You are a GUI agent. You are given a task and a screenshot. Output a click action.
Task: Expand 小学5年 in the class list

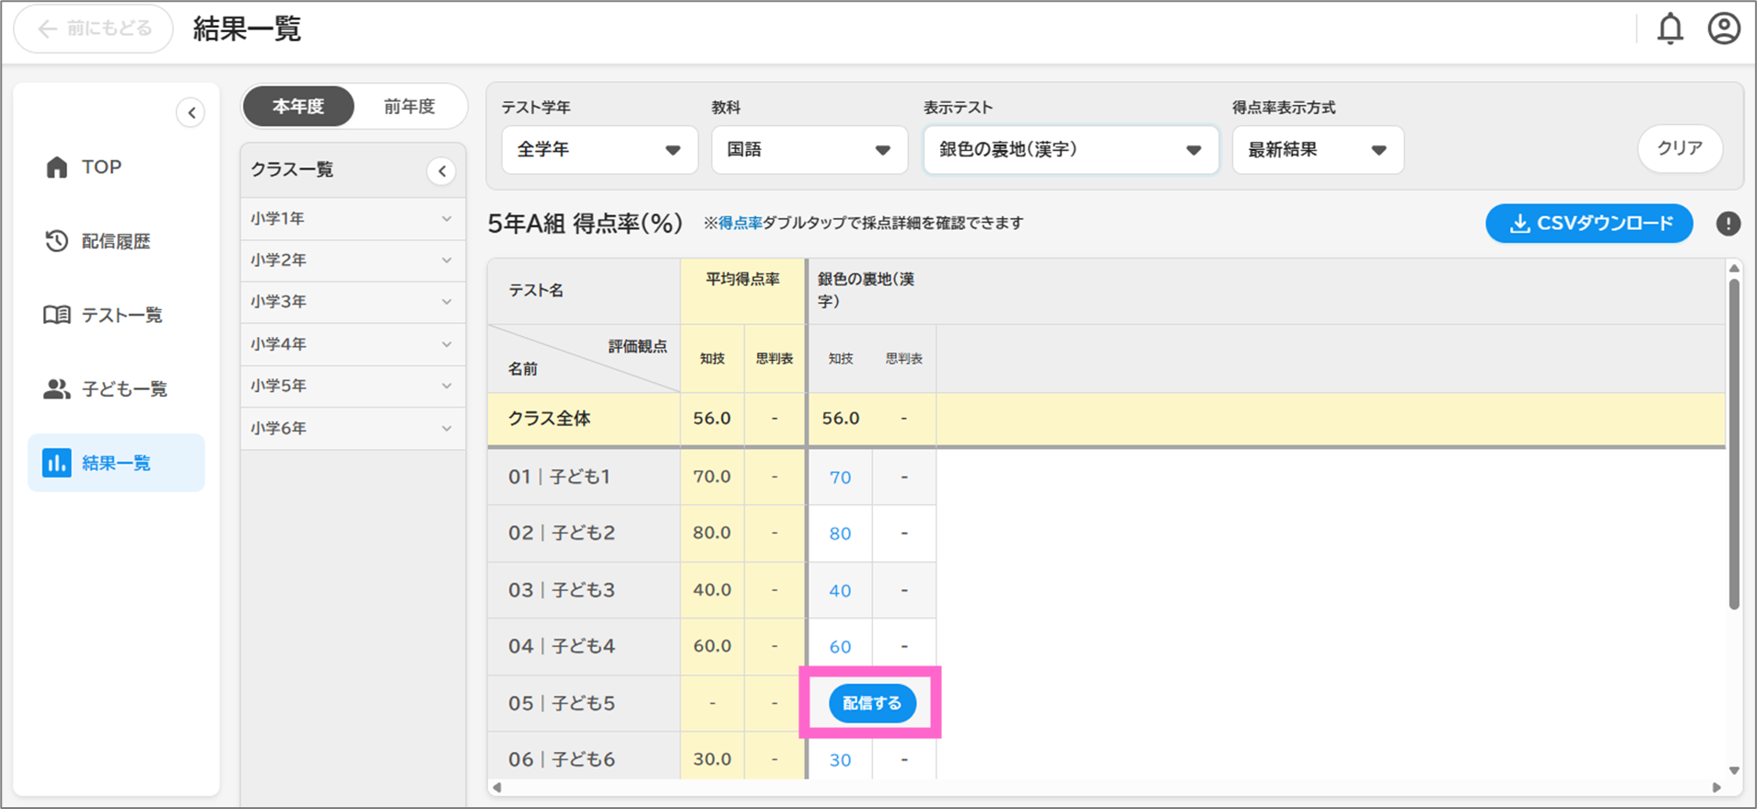click(352, 387)
